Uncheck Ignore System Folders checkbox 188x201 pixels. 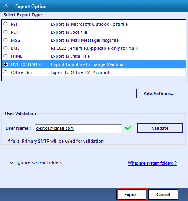(12, 162)
